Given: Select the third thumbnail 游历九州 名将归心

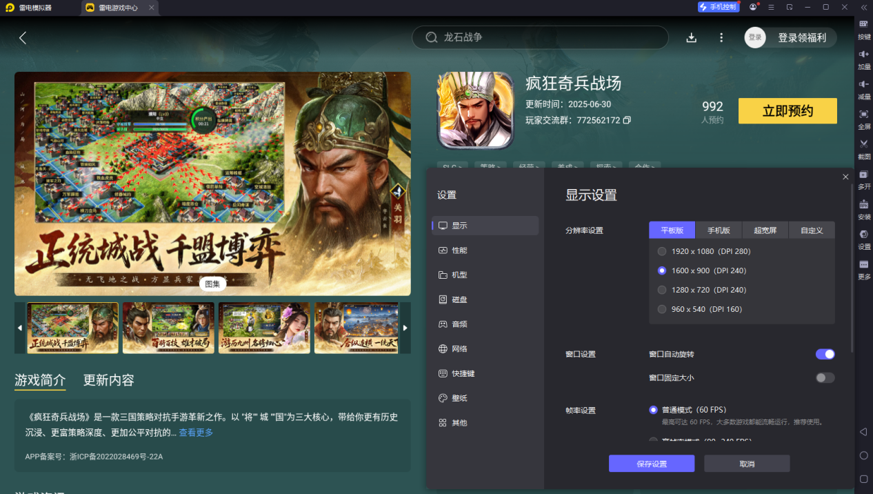Looking at the screenshot, I should [x=264, y=328].
